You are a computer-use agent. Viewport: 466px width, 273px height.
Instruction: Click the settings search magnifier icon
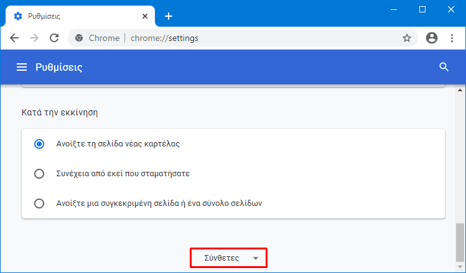point(444,67)
